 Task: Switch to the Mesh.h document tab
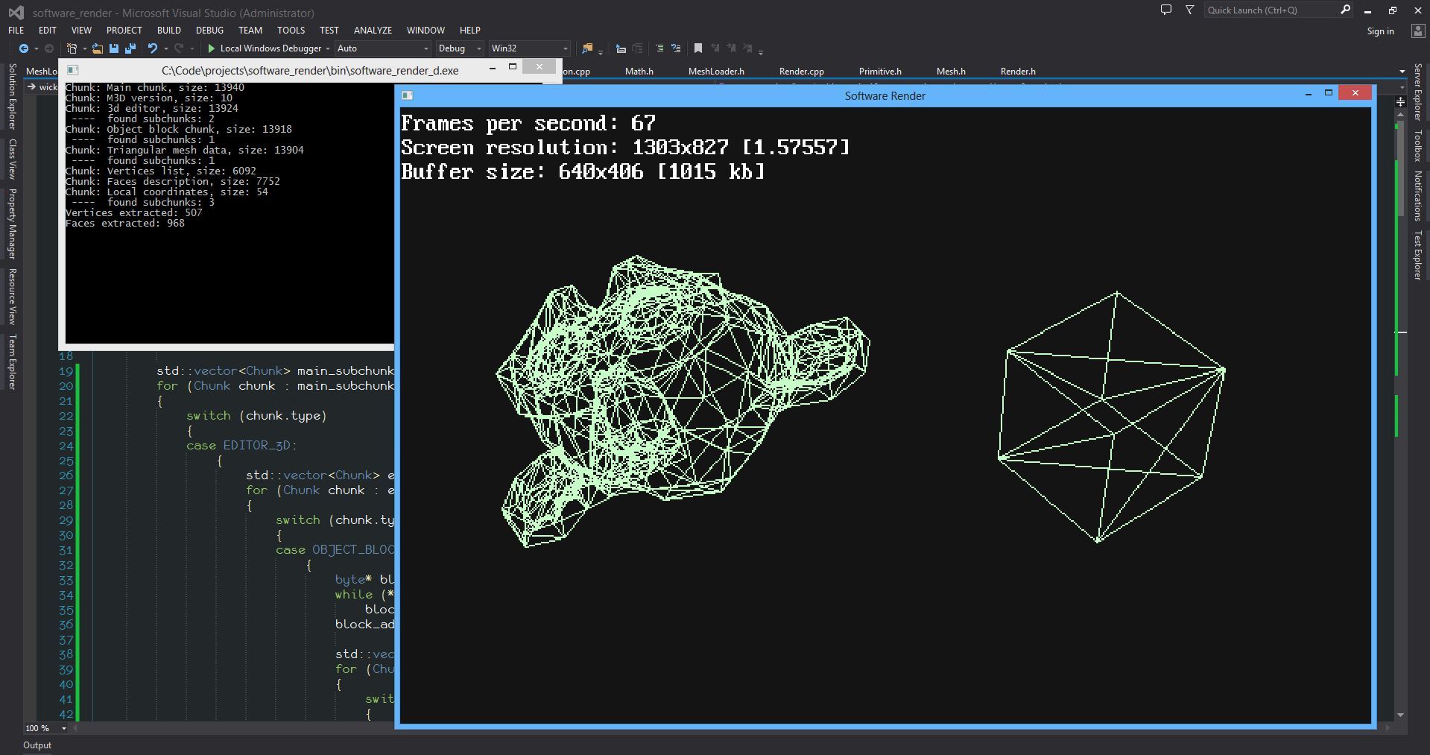coord(951,72)
